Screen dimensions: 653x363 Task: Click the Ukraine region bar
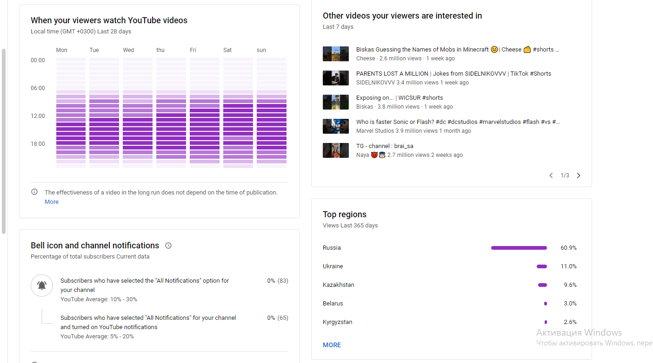[x=542, y=266]
